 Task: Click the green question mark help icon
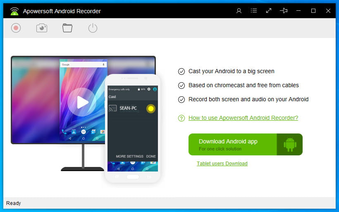181,118
